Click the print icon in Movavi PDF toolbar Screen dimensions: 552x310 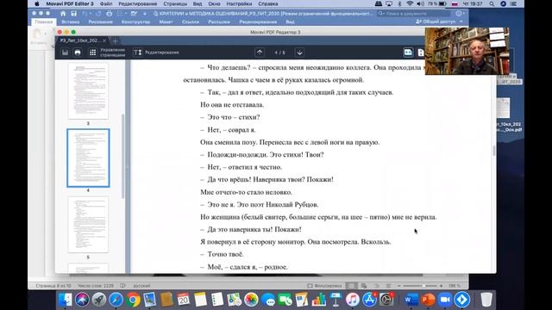click(x=78, y=53)
